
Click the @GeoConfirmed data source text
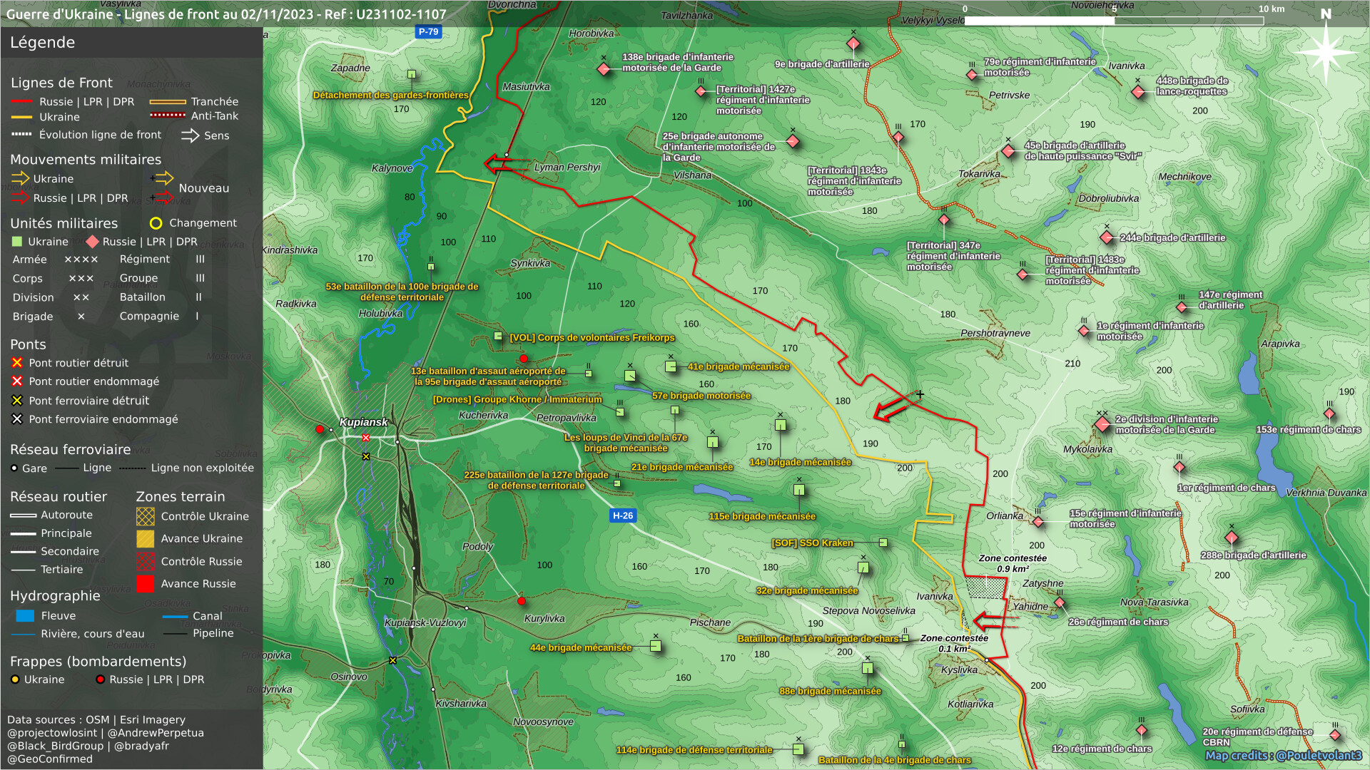pos(50,759)
